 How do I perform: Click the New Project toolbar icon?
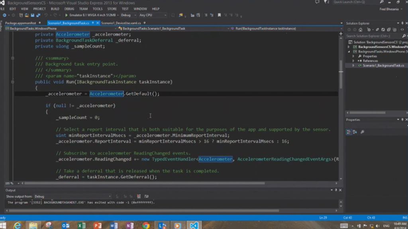pos(21,15)
